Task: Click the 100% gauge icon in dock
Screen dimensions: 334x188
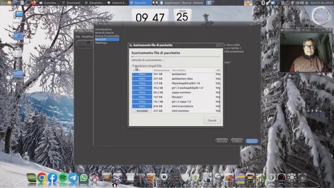Action: [x=281, y=178]
